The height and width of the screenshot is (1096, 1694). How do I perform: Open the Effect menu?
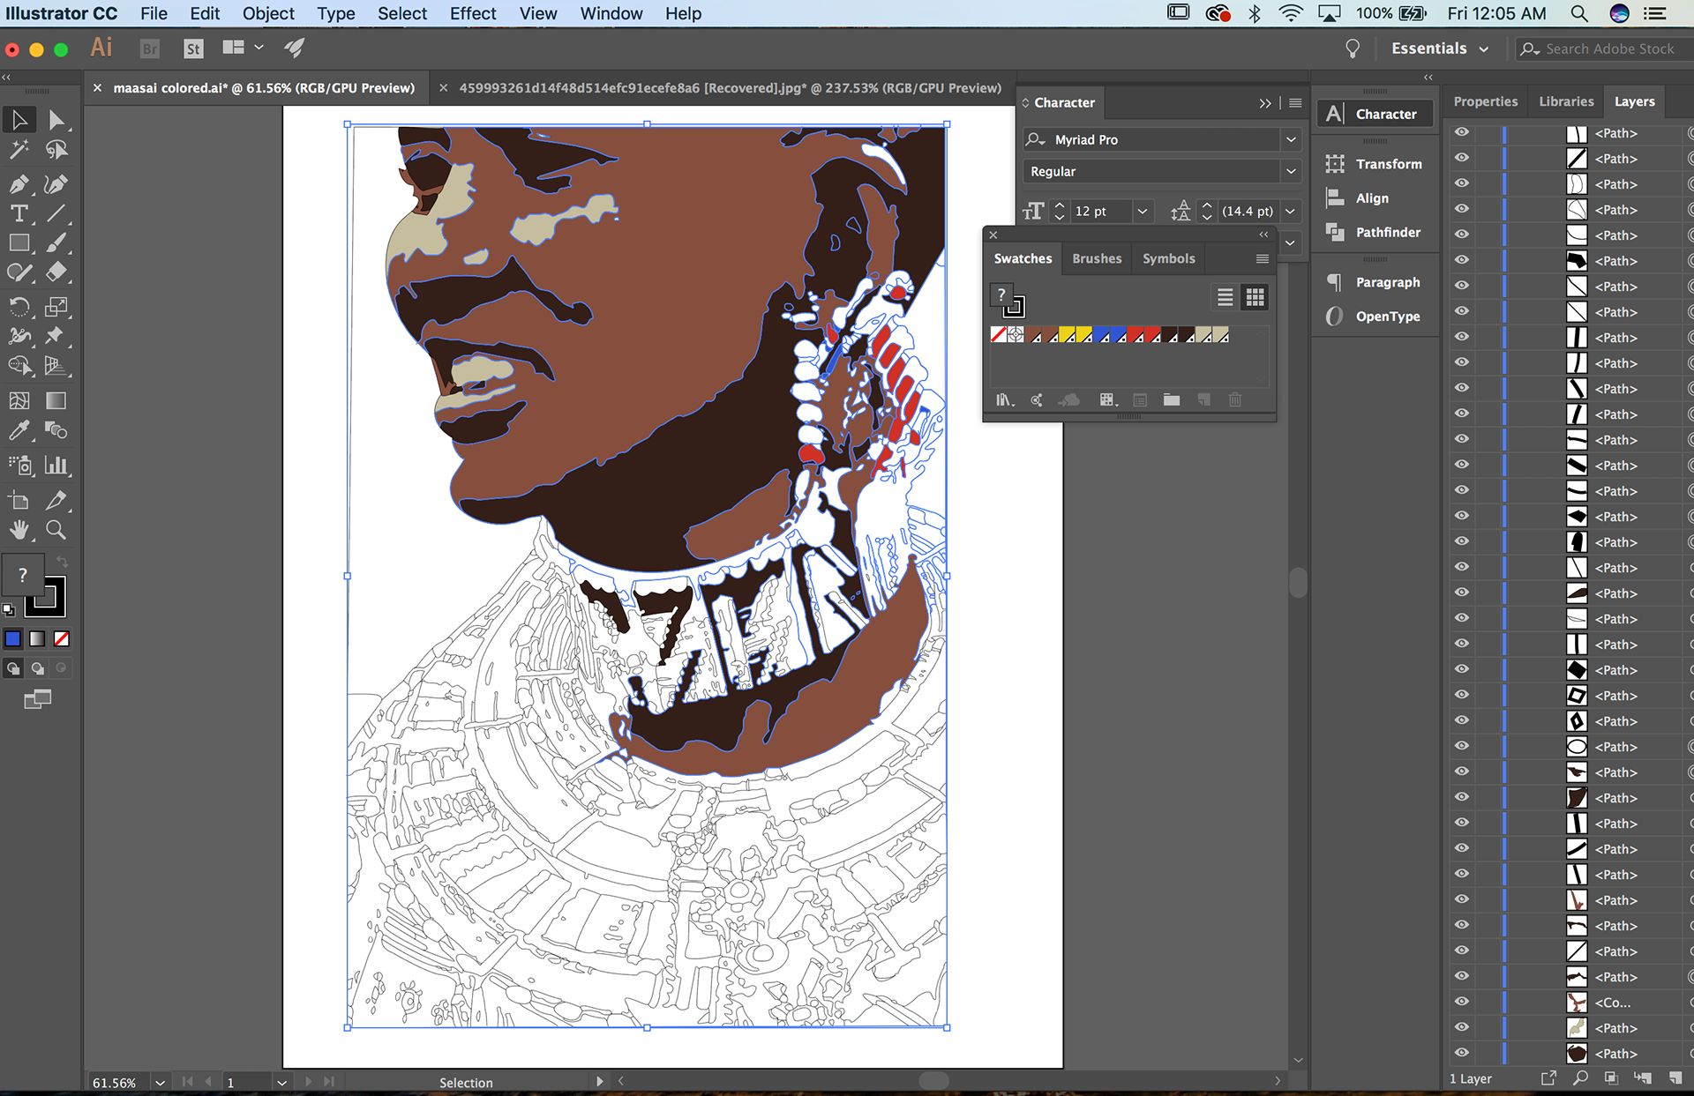tap(473, 13)
